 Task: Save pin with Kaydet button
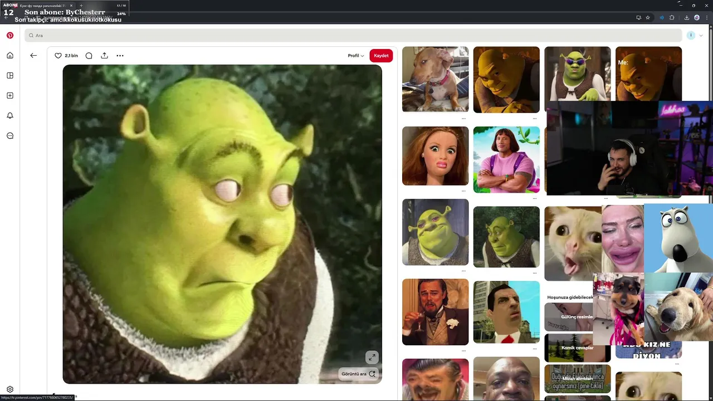tap(381, 56)
